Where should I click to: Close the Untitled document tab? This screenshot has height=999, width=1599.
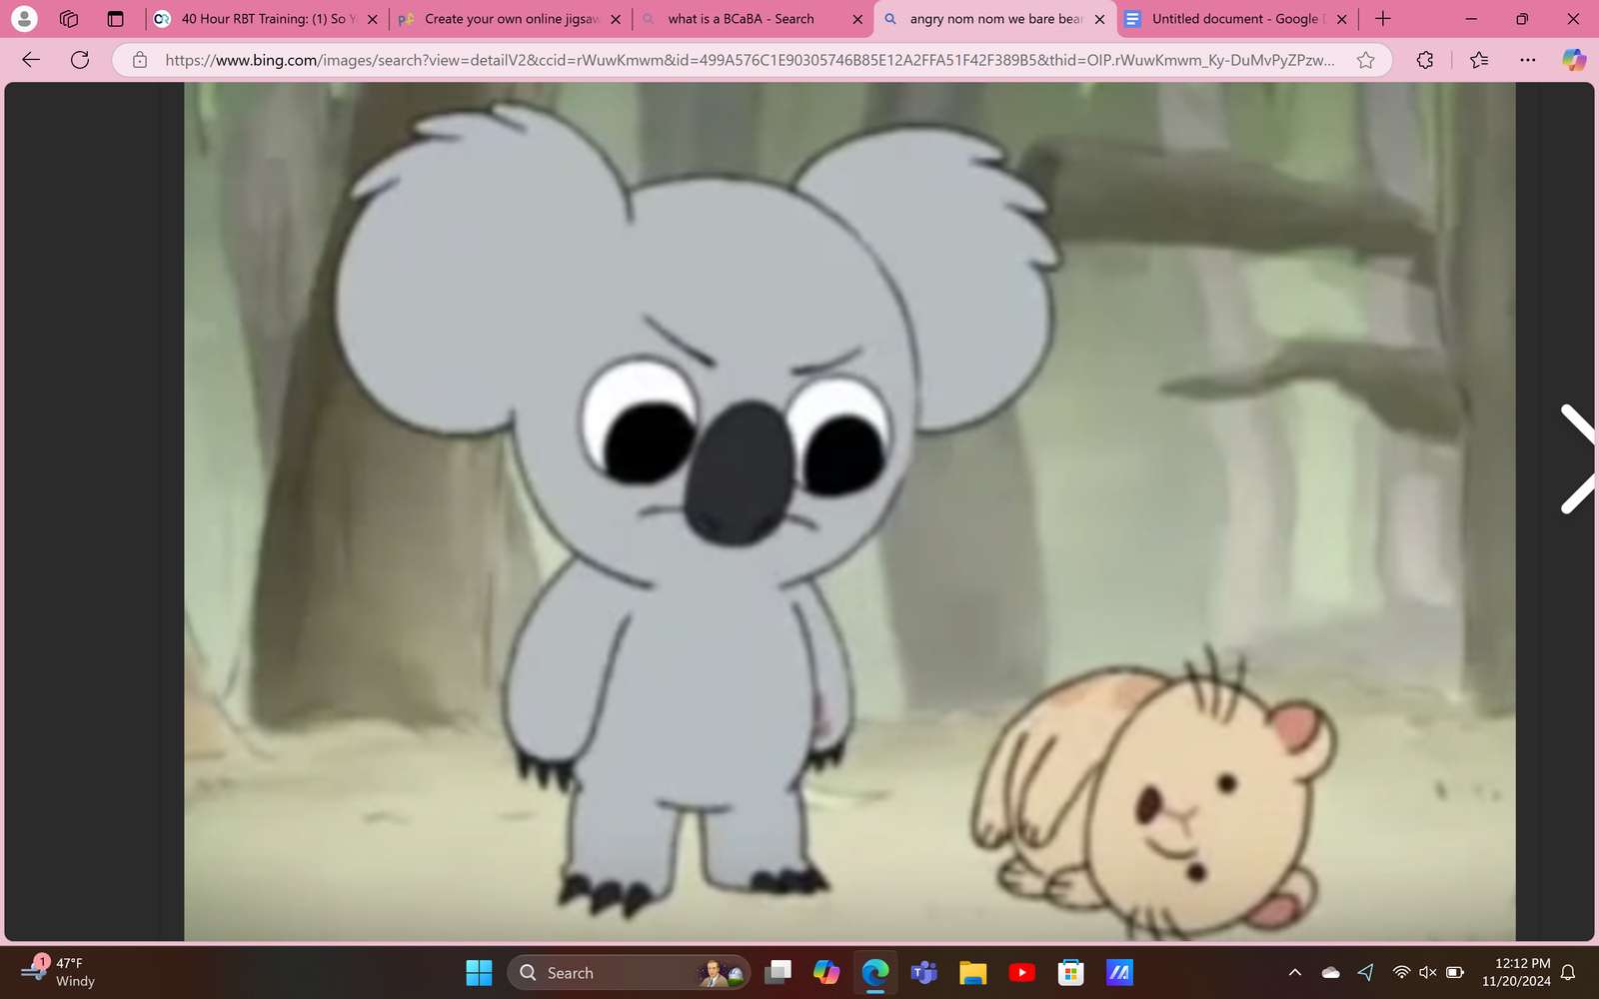click(x=1341, y=19)
